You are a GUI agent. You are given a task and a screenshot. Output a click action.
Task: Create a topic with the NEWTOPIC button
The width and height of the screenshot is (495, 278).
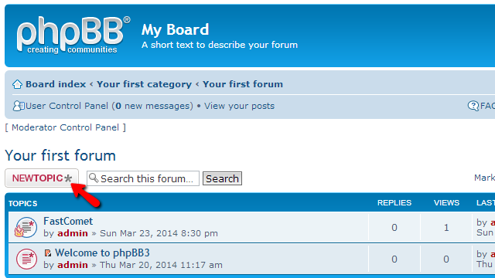point(42,178)
